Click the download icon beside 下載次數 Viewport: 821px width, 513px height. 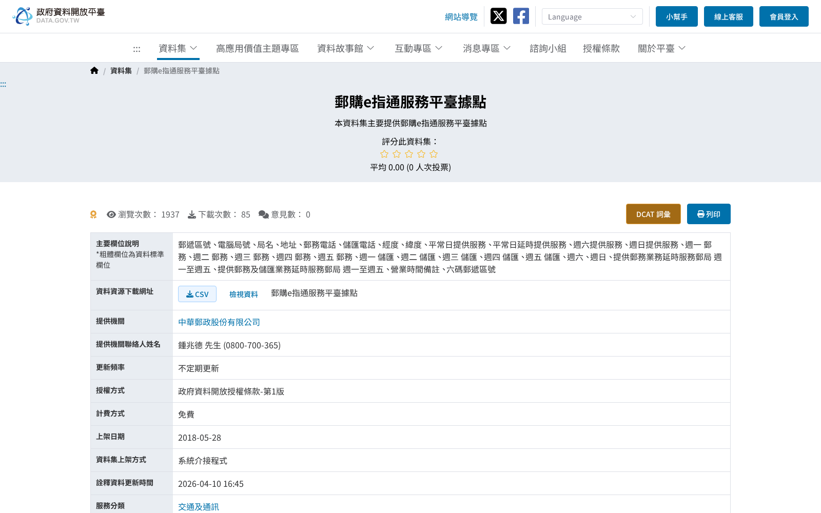[192, 214]
